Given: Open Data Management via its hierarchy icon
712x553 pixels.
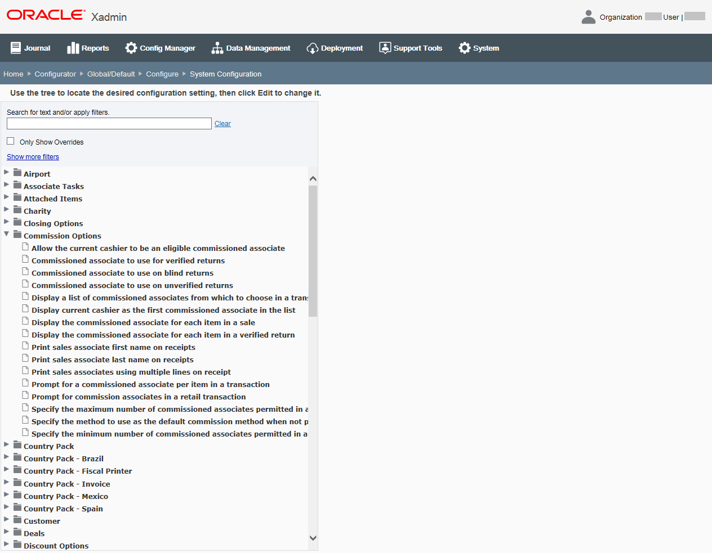Looking at the screenshot, I should tap(217, 47).
